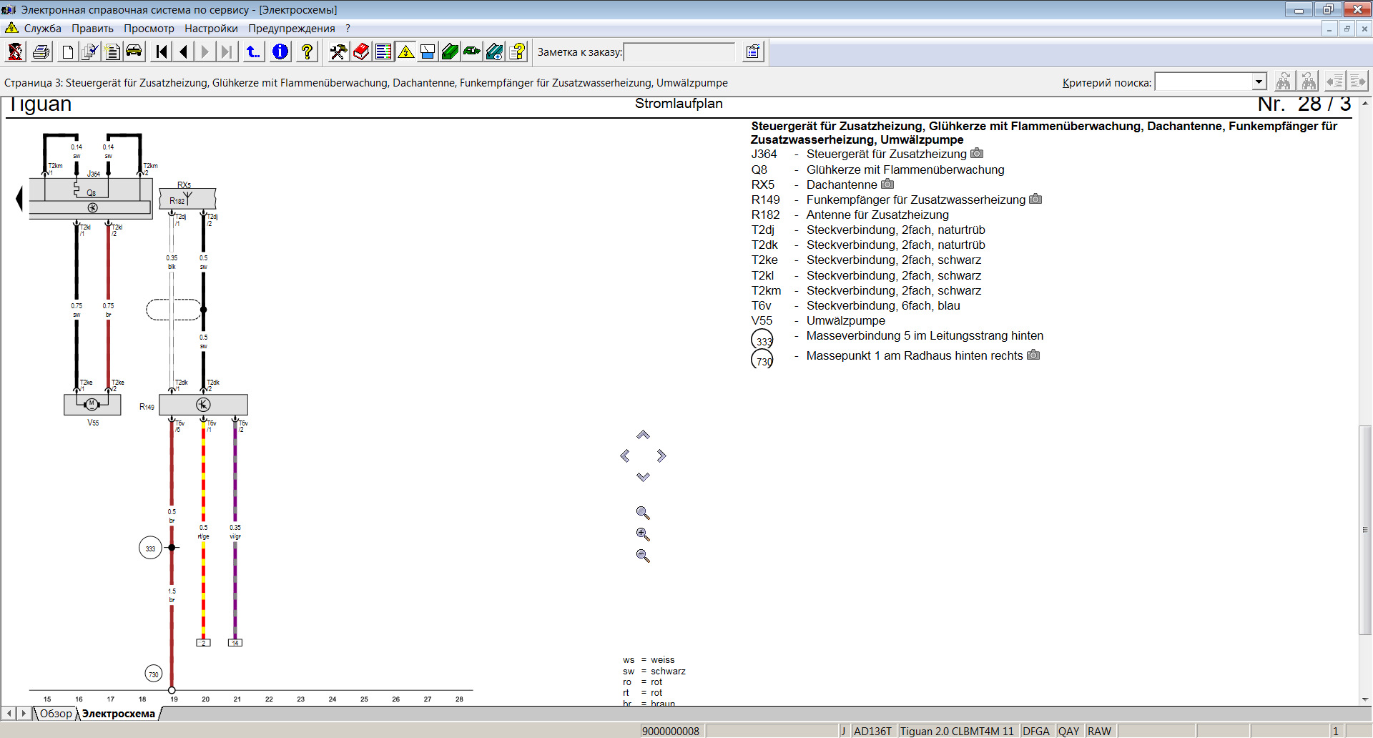Open the Просмотр menu
The width and height of the screenshot is (1373, 738).
click(x=149, y=29)
